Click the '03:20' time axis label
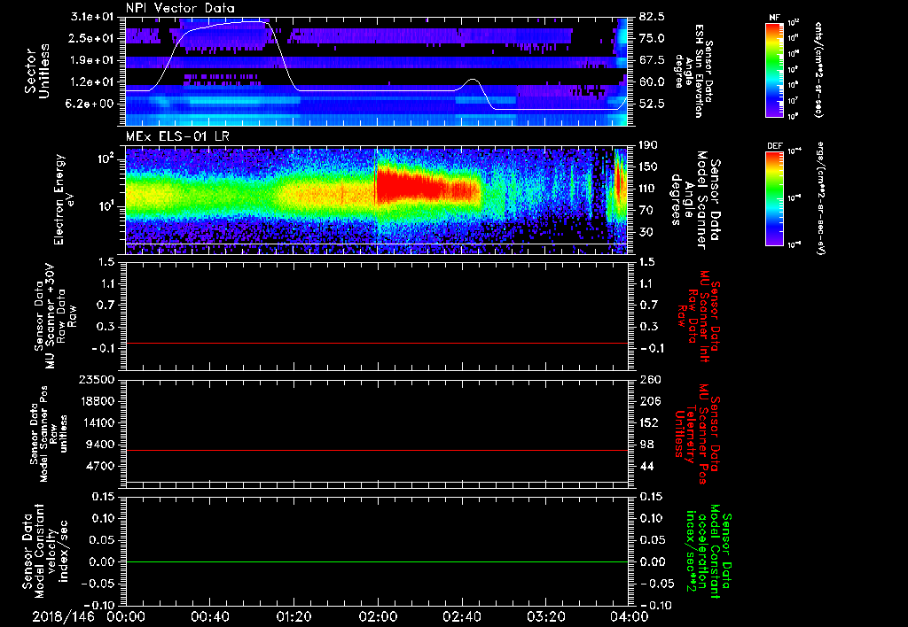 pyautogui.click(x=545, y=617)
